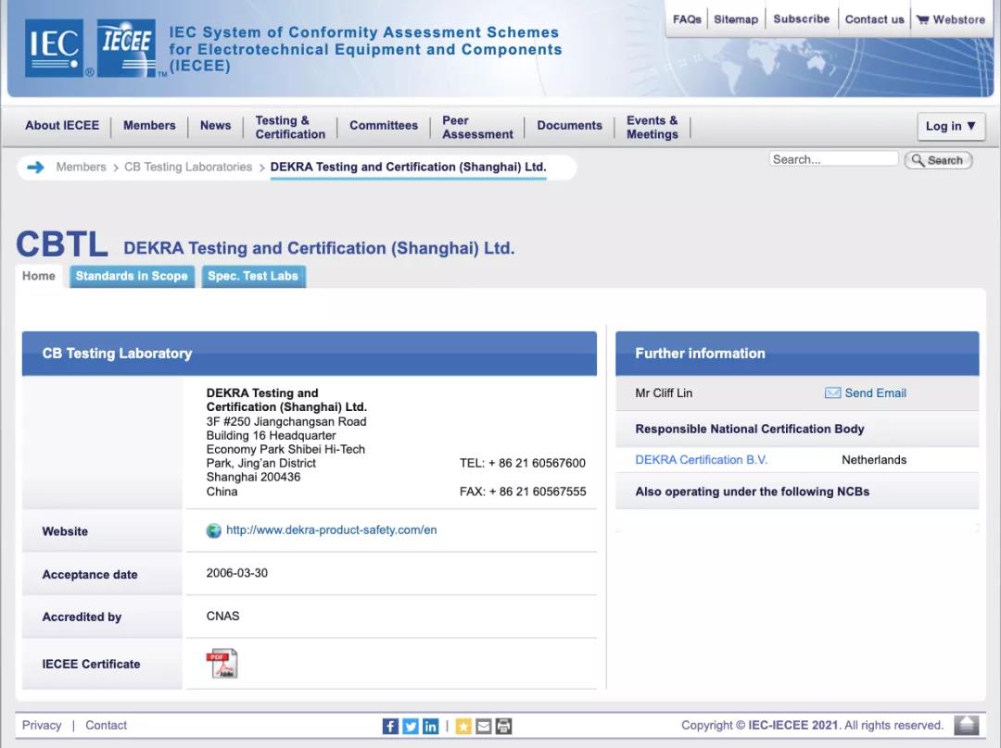Viewport: 1001px width, 748px height.
Task: Bookmark page with the star icon
Action: pyautogui.click(x=463, y=727)
